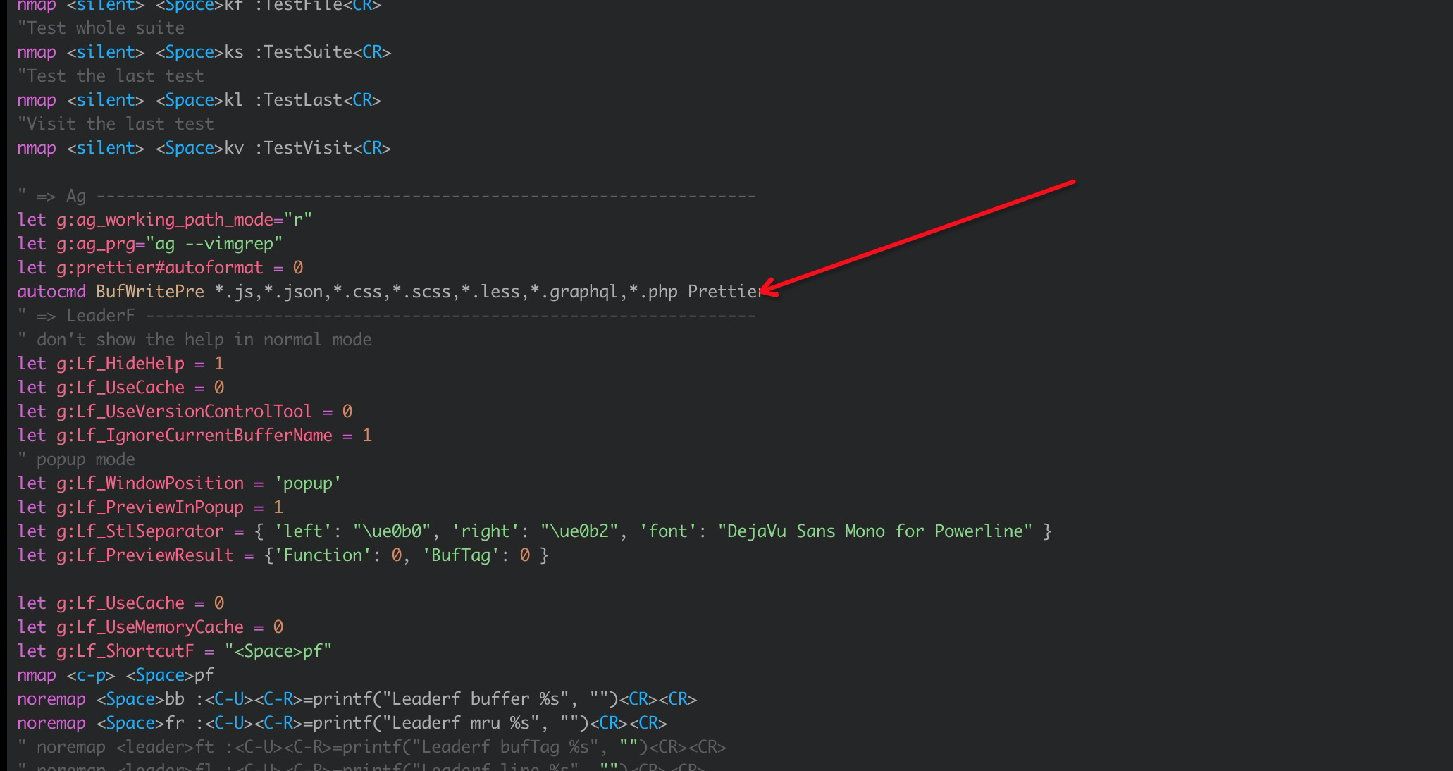This screenshot has width=1453, height=771.
Task: Click the DejaVu Sans Mono for Powerline string
Action: 874,531
